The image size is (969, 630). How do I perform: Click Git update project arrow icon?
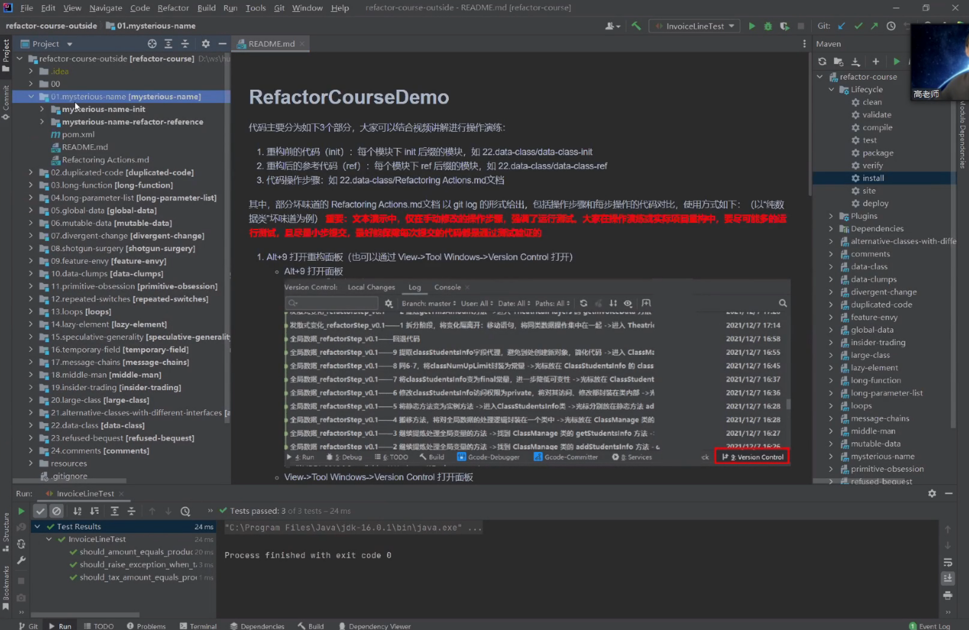point(841,26)
